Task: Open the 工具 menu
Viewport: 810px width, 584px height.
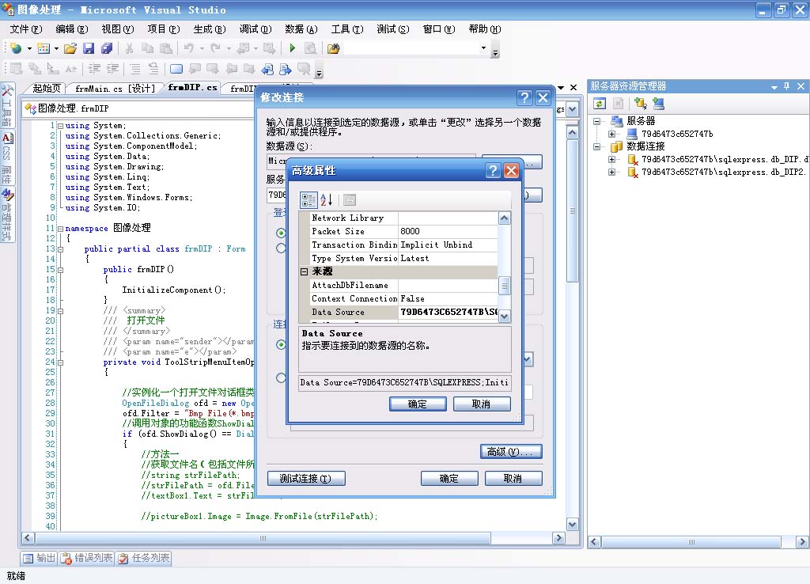Action: point(347,29)
